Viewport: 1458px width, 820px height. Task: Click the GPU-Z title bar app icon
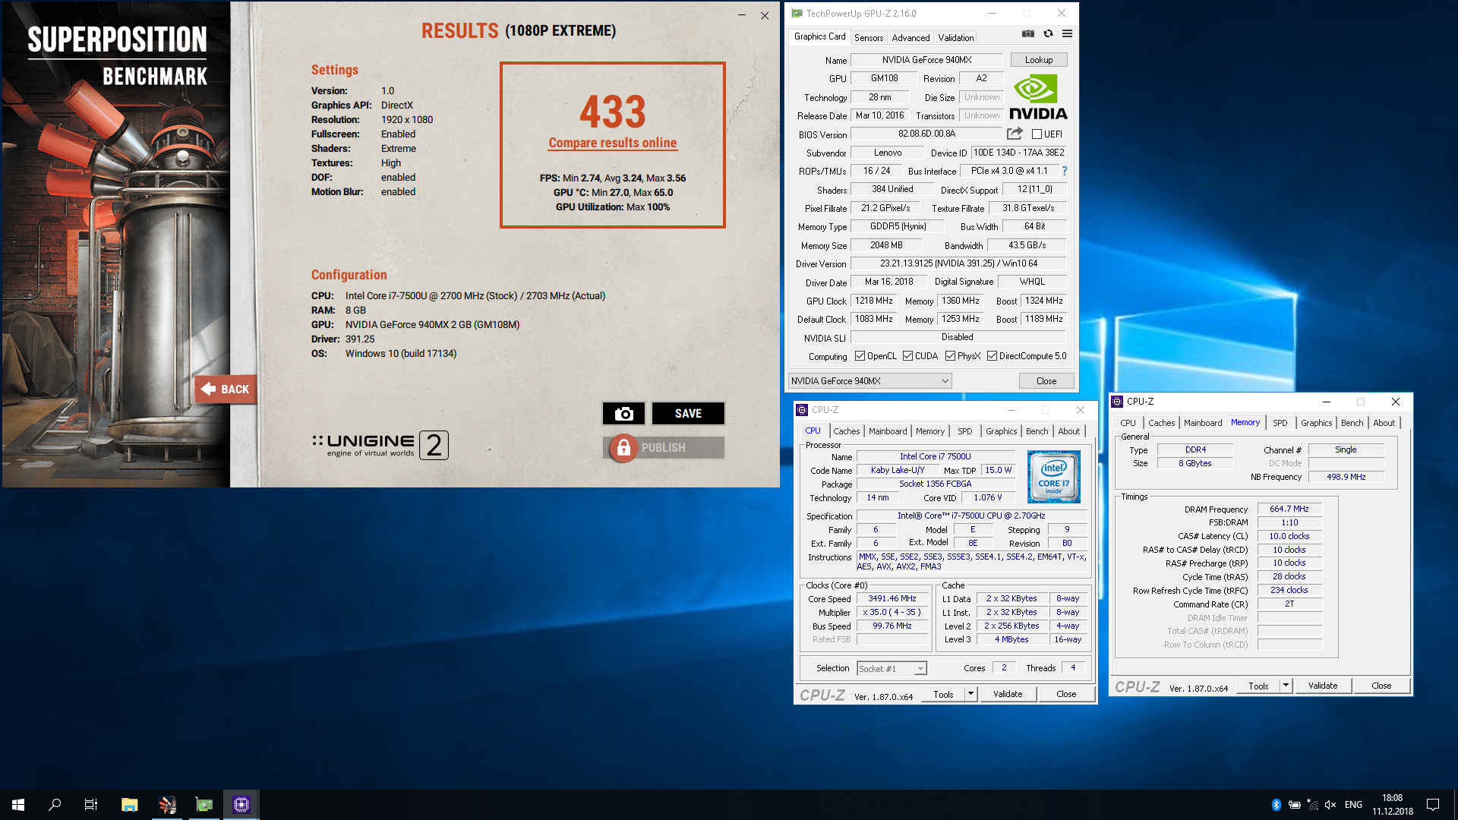coord(797,13)
